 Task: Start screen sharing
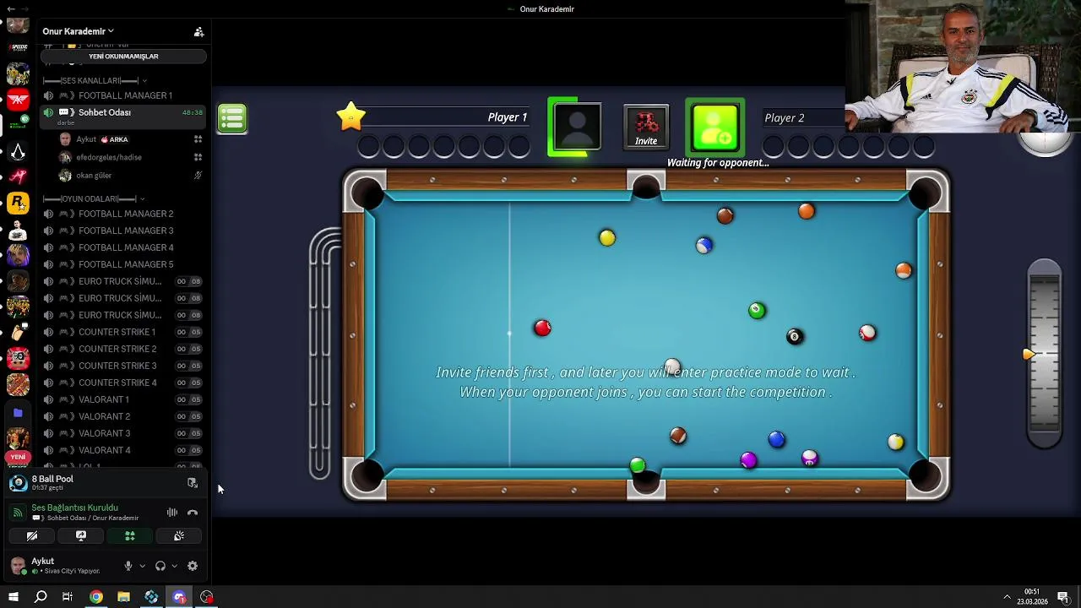(81, 535)
